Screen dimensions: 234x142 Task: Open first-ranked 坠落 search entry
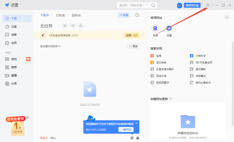156,56
